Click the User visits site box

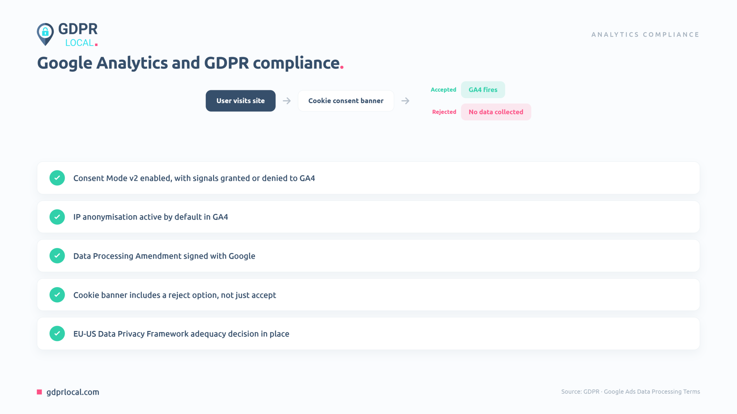[240, 101]
